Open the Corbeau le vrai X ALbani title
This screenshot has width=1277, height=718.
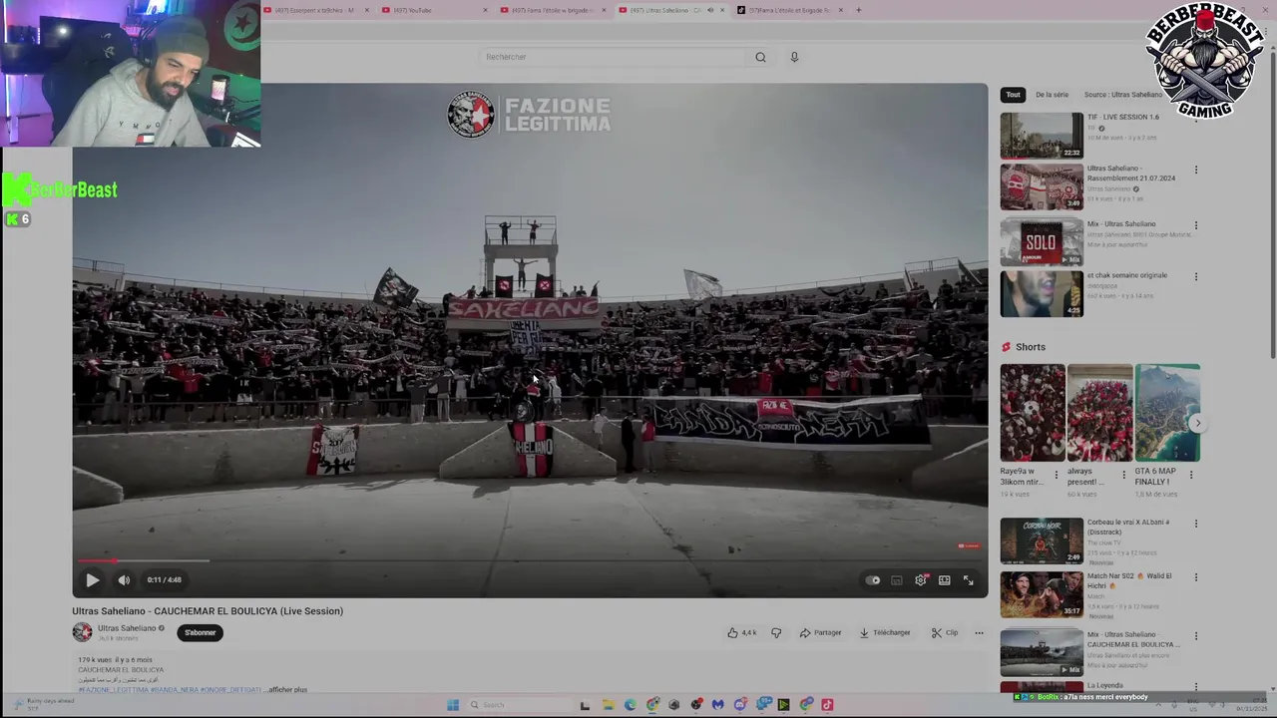1128,527
